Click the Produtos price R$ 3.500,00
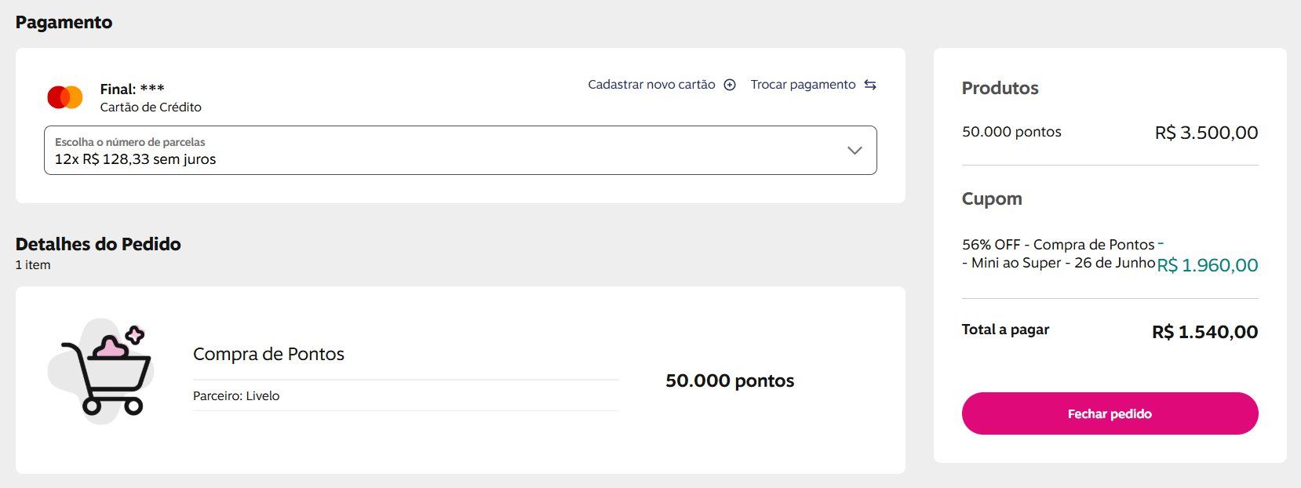Image resolution: width=1301 pixels, height=488 pixels. [x=1206, y=133]
